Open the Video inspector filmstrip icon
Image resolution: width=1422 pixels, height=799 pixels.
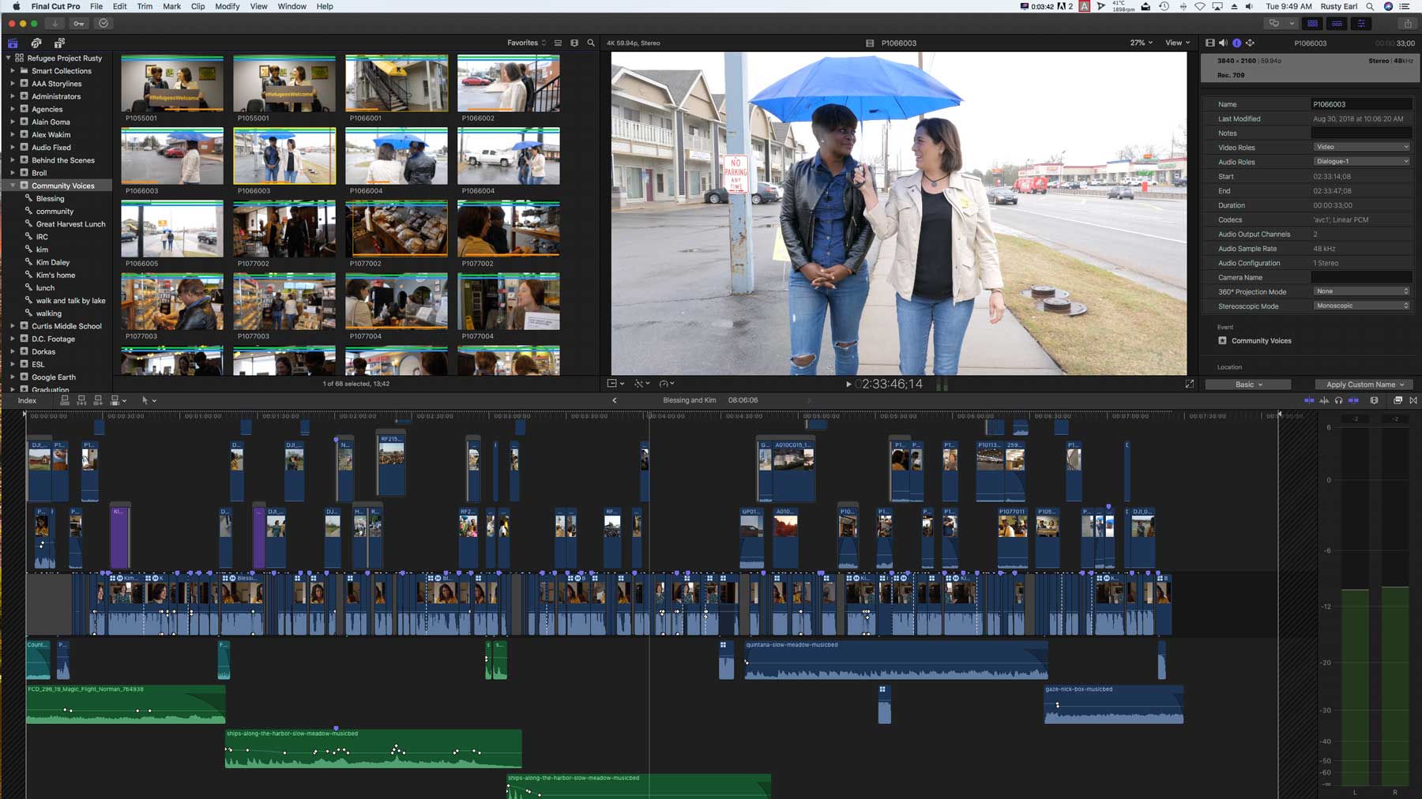point(1209,43)
